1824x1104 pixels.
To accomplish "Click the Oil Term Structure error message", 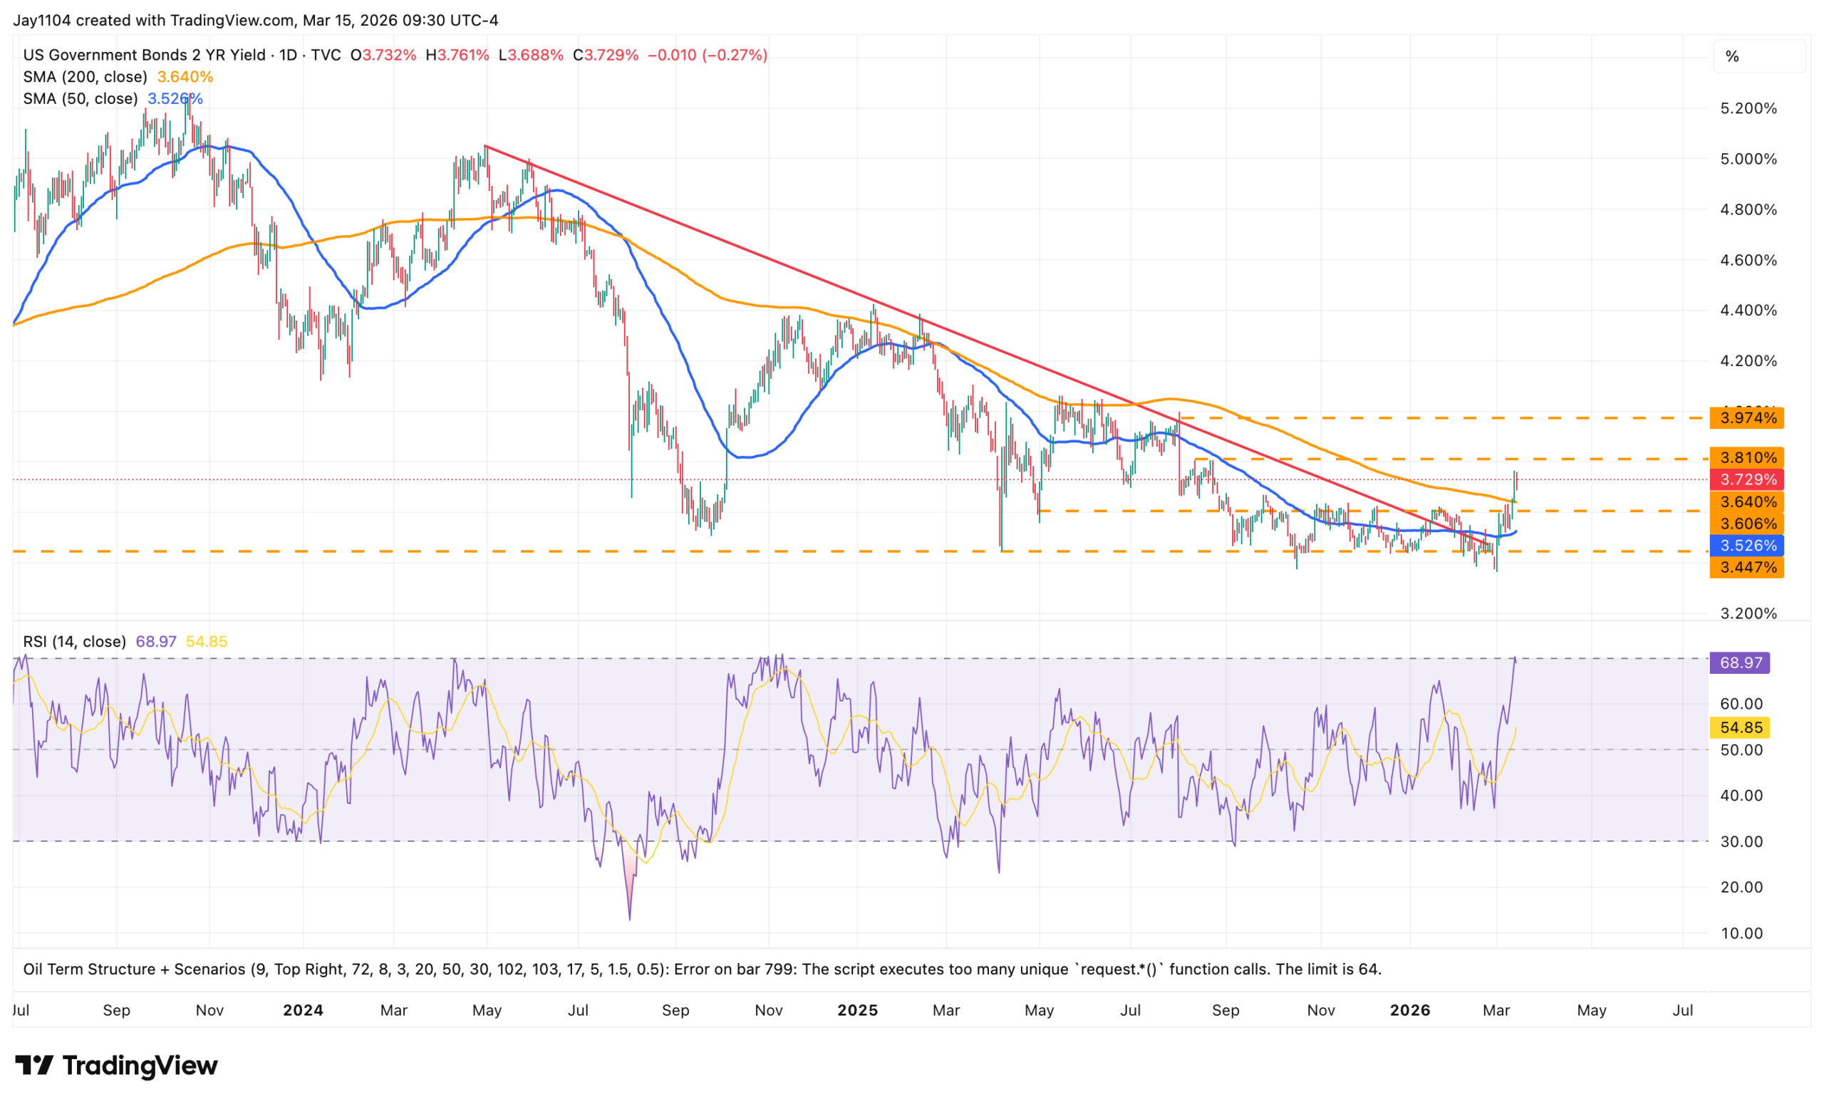I will (702, 969).
